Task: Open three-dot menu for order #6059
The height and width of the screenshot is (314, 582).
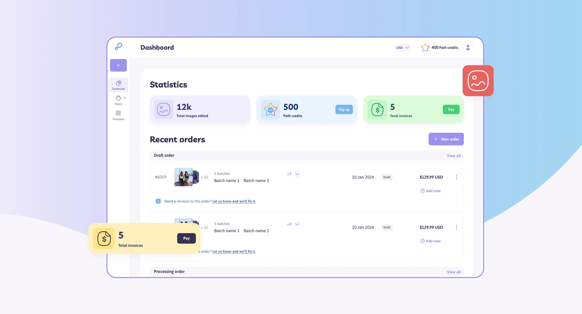Action: pyautogui.click(x=456, y=177)
